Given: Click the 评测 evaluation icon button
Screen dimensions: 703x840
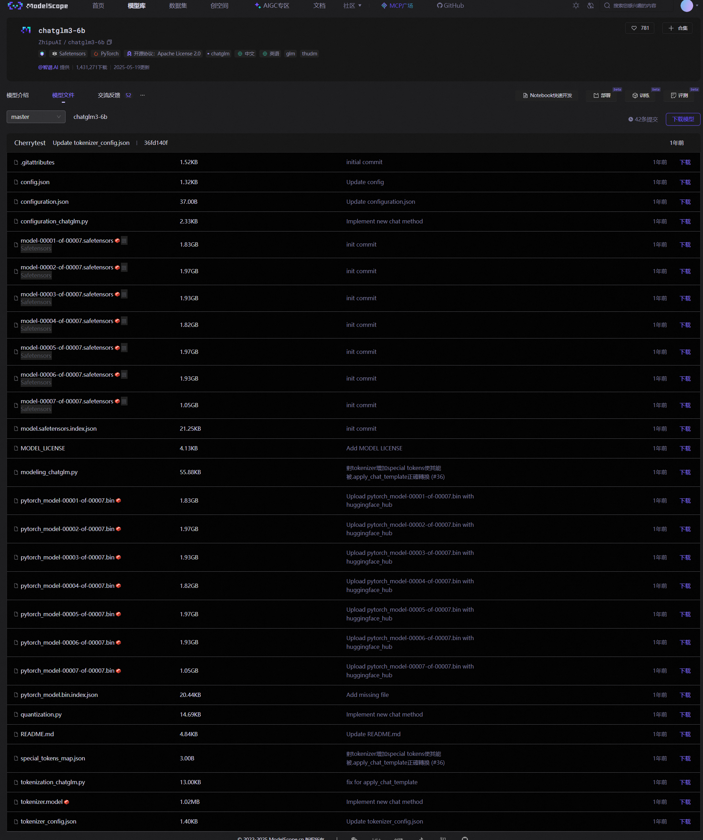Looking at the screenshot, I should coord(679,96).
